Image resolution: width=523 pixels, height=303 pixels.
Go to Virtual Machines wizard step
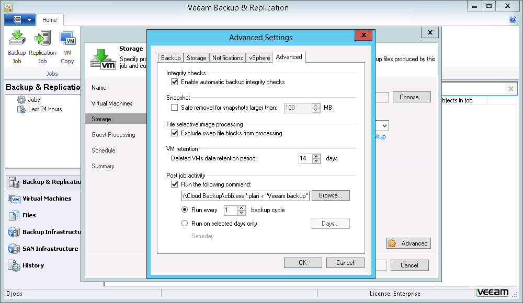coord(112,103)
